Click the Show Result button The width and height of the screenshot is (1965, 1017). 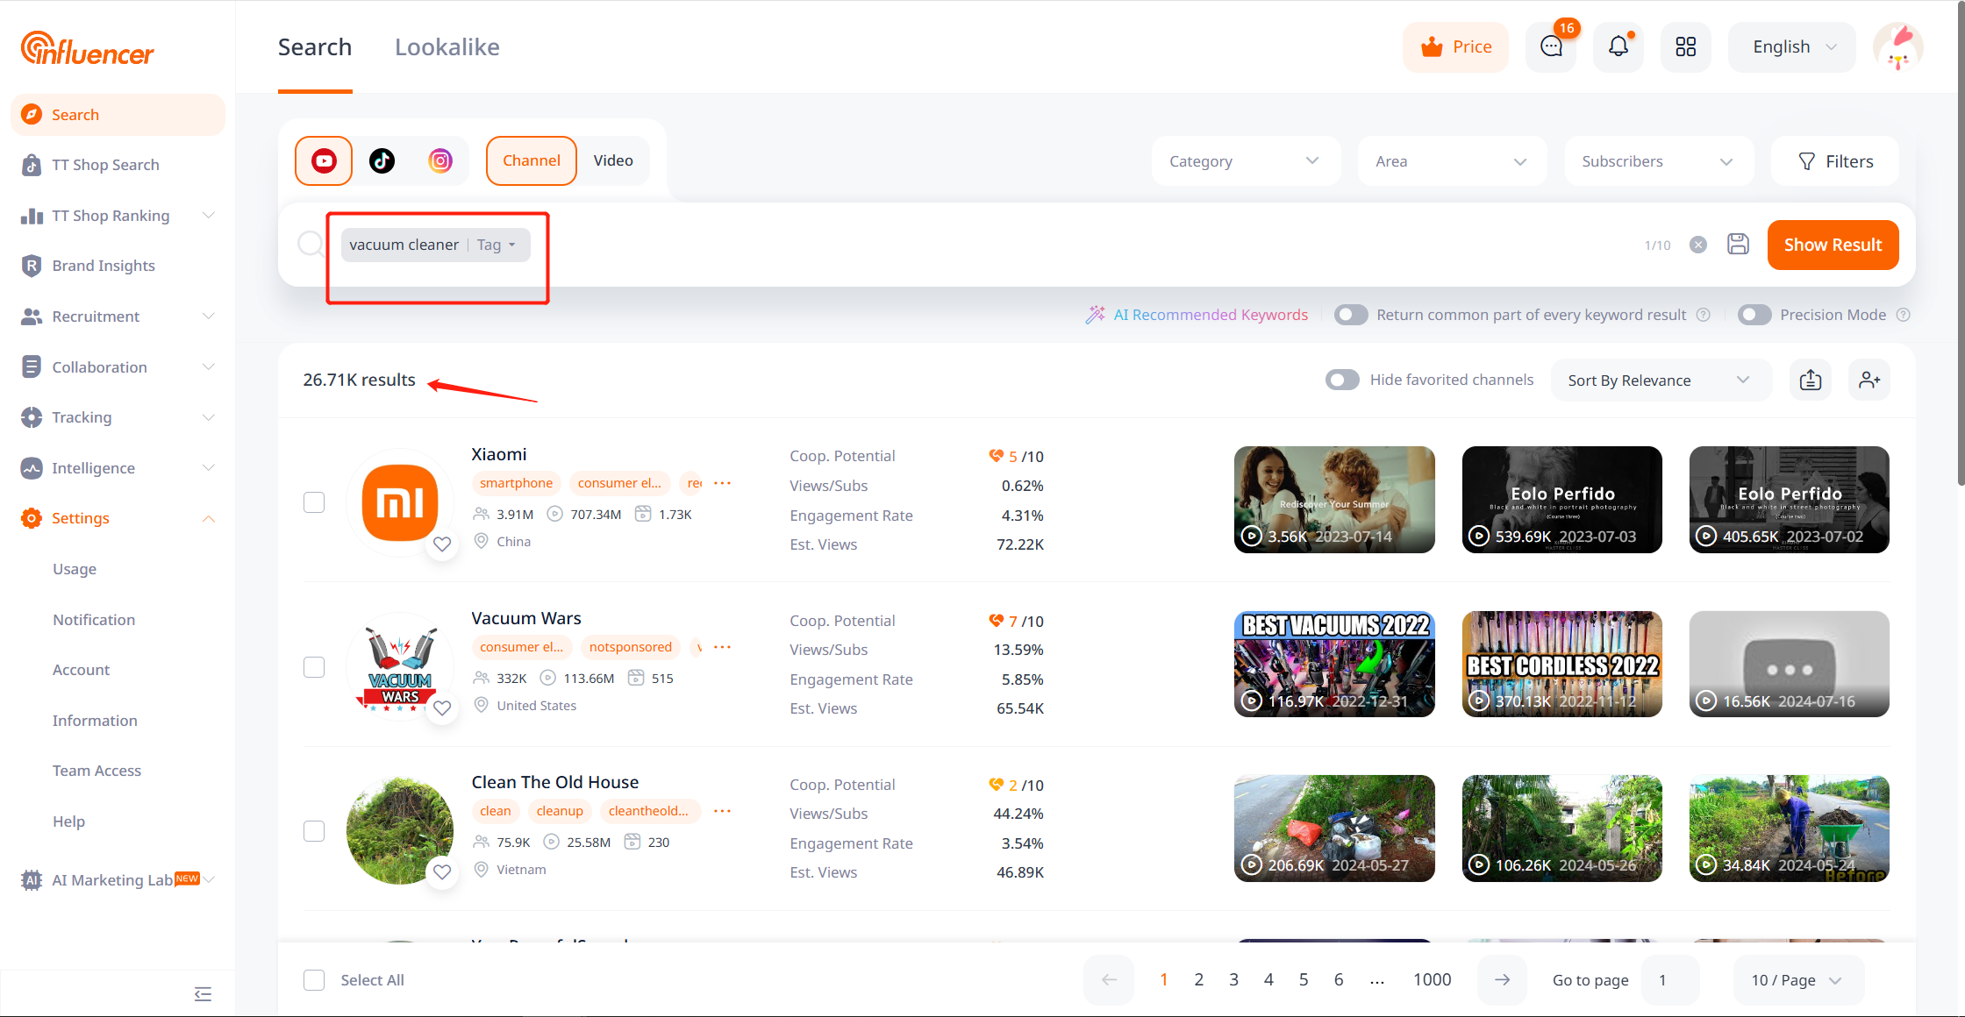(1832, 245)
